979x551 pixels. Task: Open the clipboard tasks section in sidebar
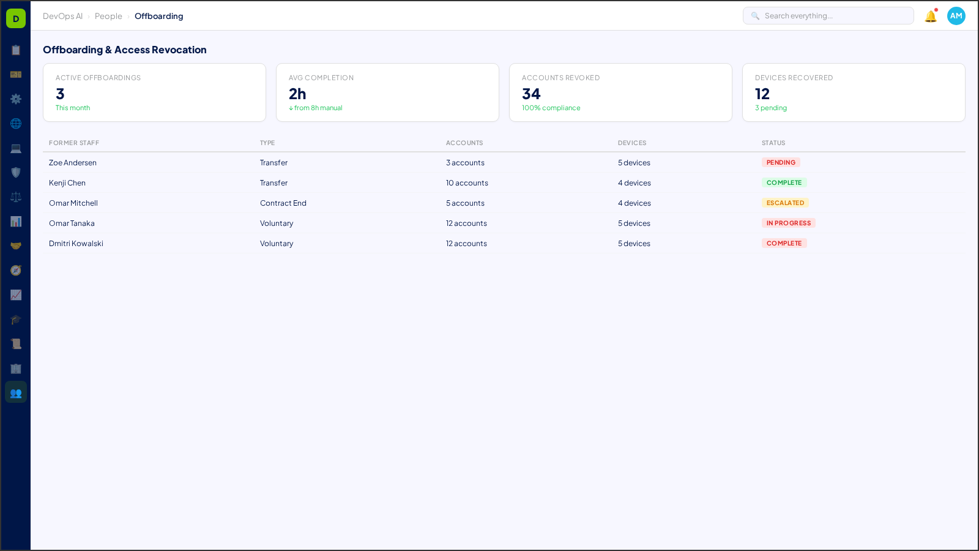(16, 50)
